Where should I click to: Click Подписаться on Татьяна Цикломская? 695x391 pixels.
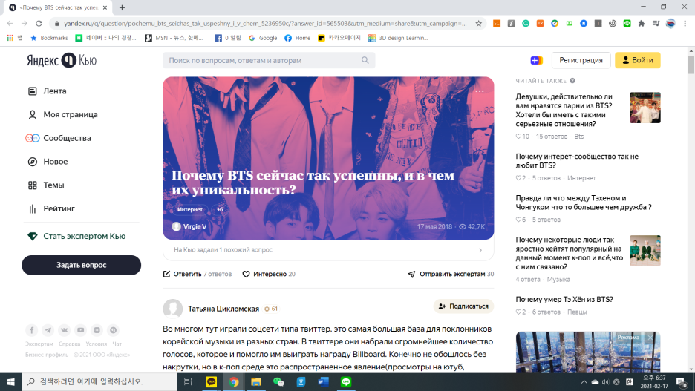tap(463, 306)
